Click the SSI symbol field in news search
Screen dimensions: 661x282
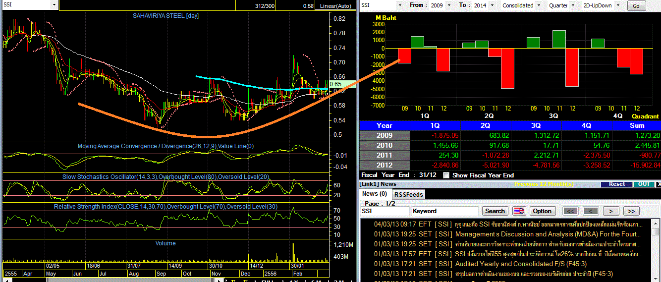coord(385,211)
